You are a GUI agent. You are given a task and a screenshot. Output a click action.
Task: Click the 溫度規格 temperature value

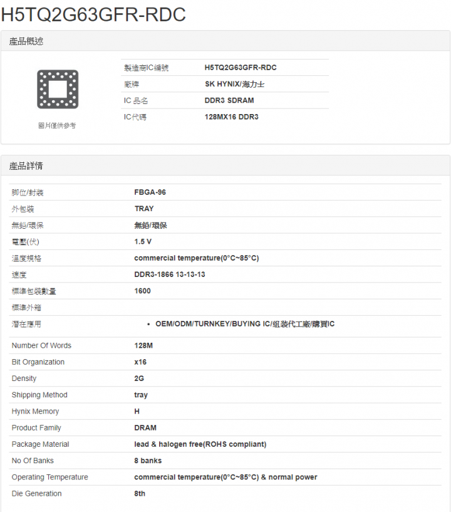click(x=197, y=258)
